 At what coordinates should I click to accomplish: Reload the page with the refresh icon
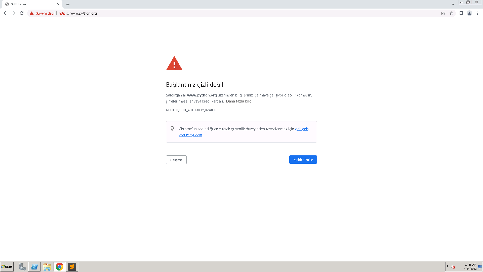(22, 13)
